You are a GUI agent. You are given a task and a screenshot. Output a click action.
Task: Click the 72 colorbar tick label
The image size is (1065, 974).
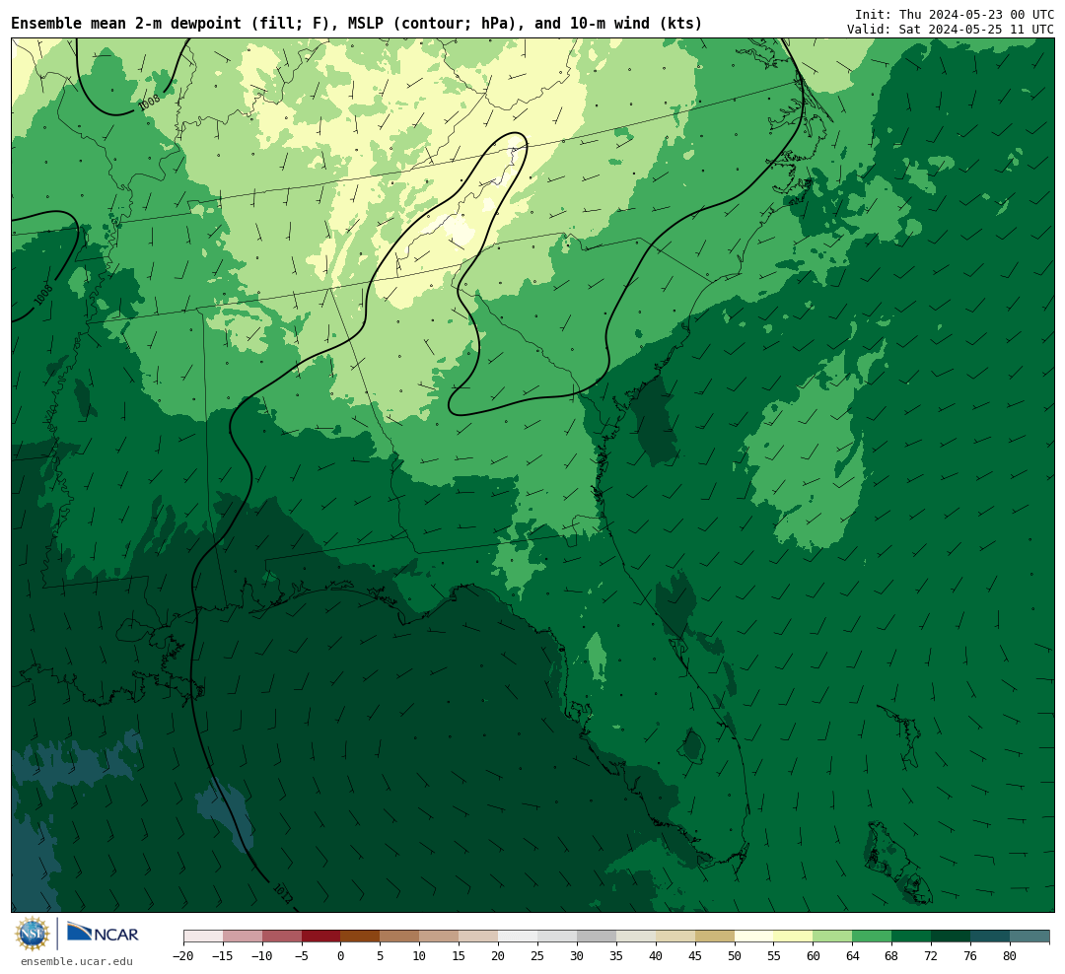(x=932, y=955)
